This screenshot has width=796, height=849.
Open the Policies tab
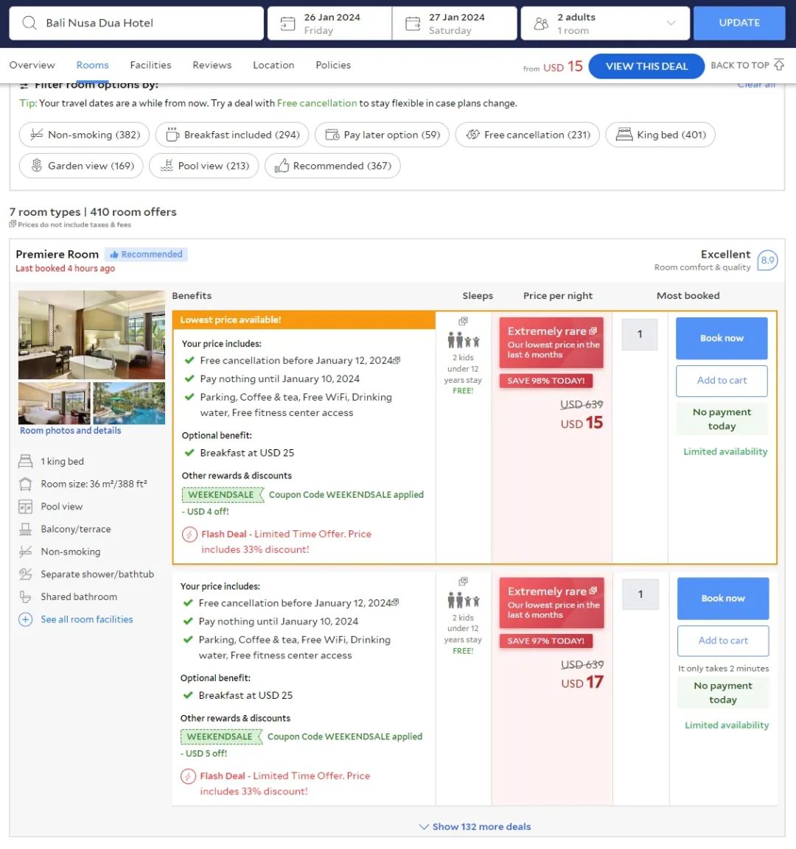coord(333,65)
